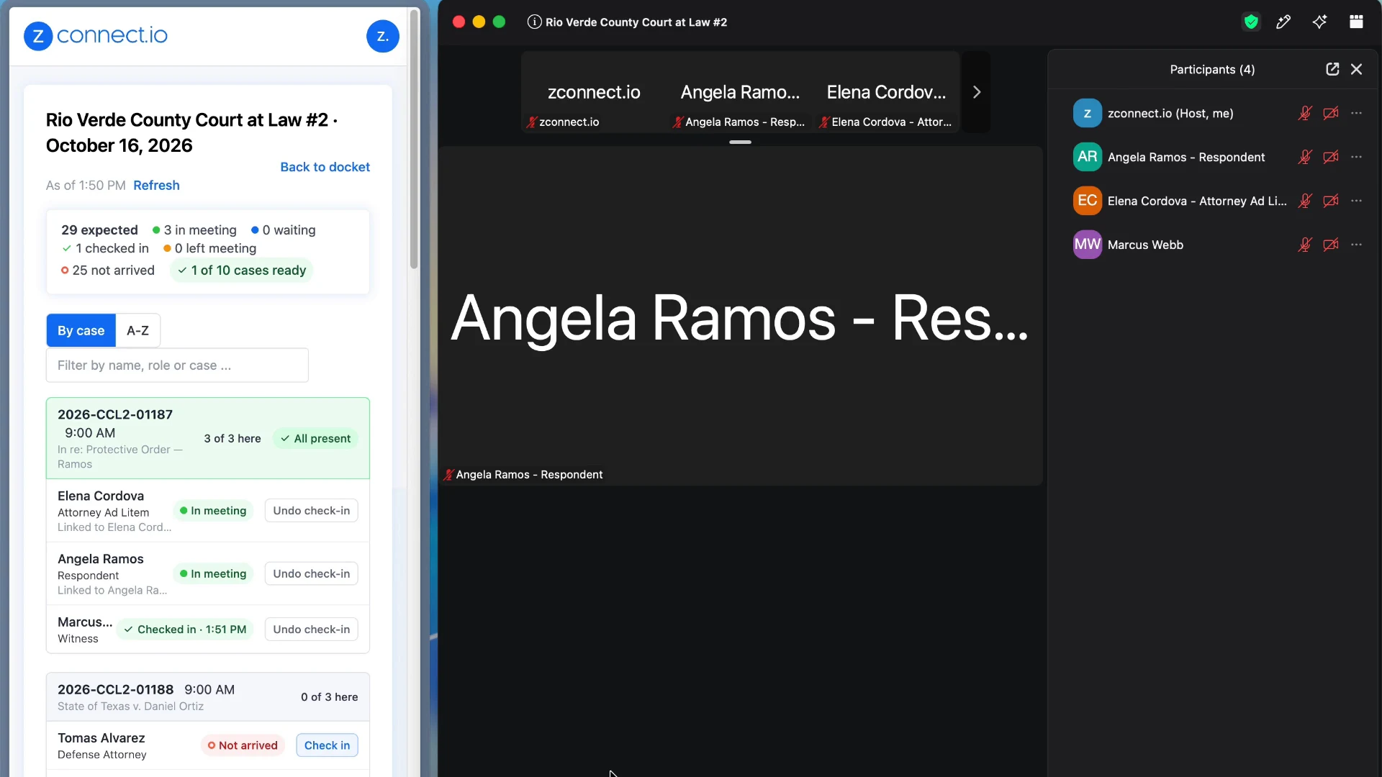
Task: Open more options for Elena Cordova participant
Action: point(1357,201)
